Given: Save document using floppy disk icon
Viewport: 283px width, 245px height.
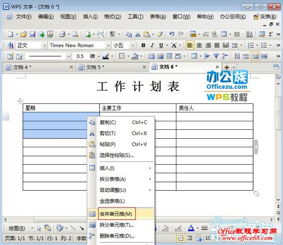Looking at the screenshot, I should pyautogui.click(x=32, y=34).
